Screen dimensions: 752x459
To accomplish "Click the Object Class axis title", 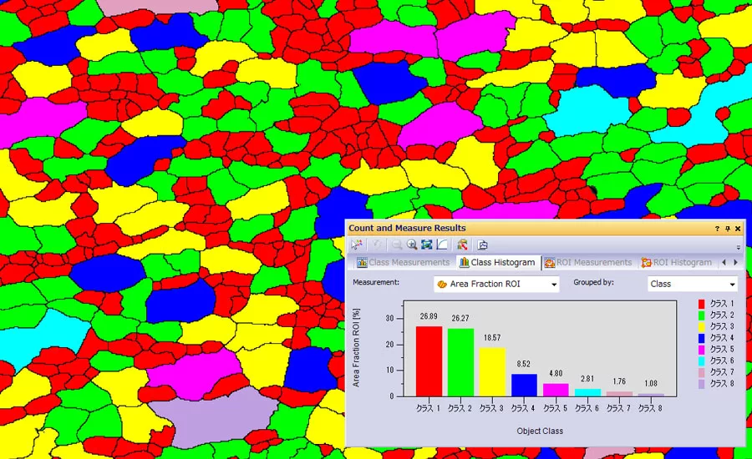I will pos(540,431).
